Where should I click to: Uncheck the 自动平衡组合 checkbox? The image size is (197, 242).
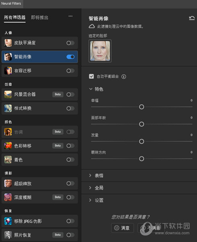point(91,76)
